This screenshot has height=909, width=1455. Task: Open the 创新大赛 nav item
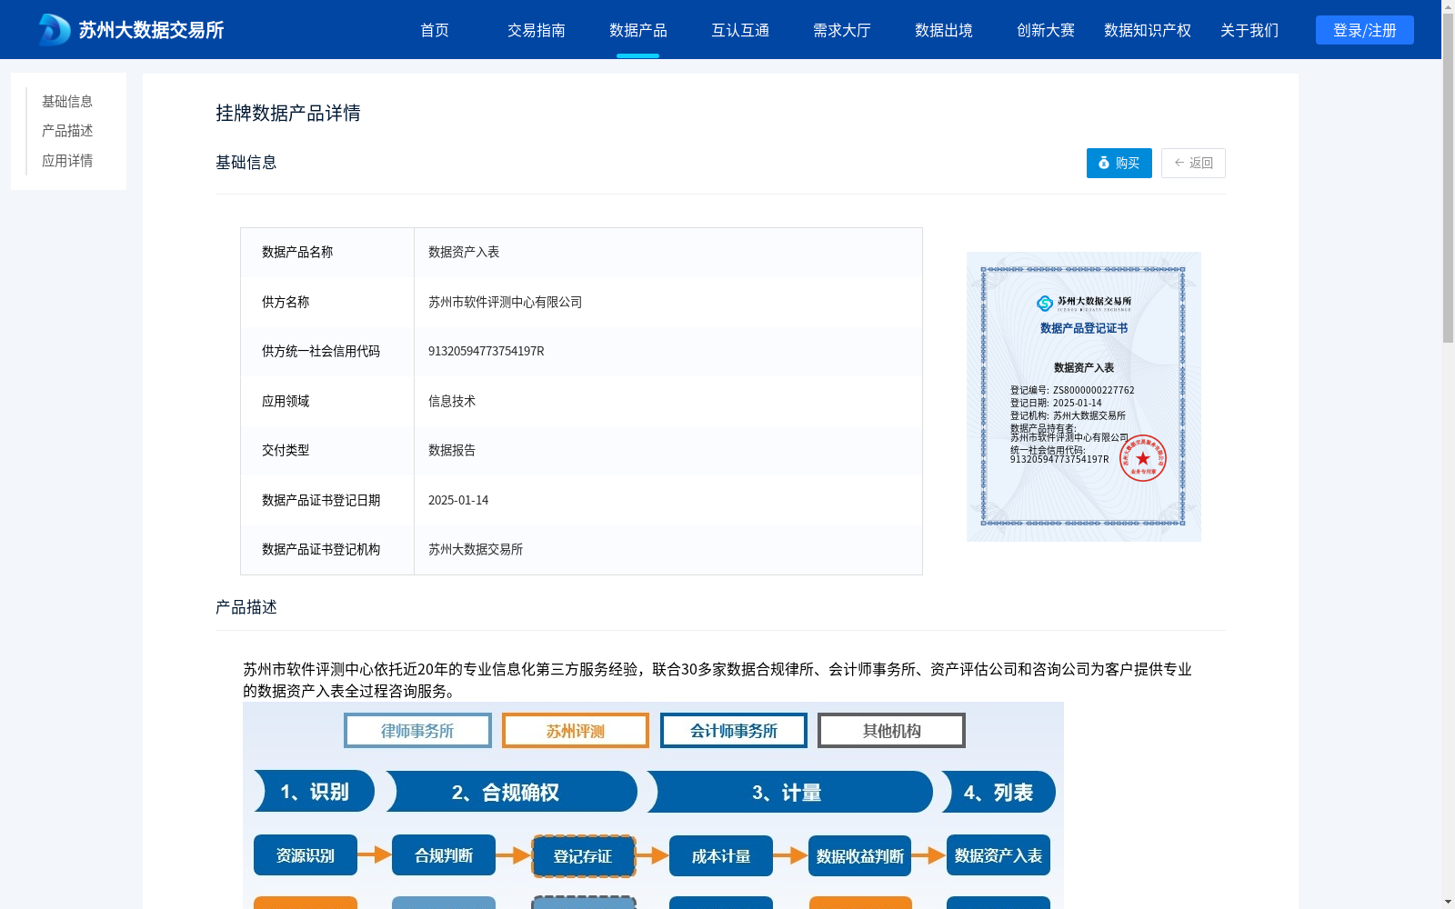(1046, 30)
